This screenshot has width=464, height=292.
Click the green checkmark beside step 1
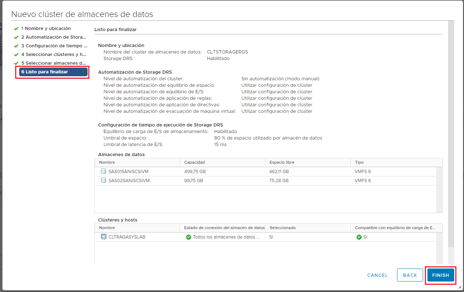coord(17,28)
